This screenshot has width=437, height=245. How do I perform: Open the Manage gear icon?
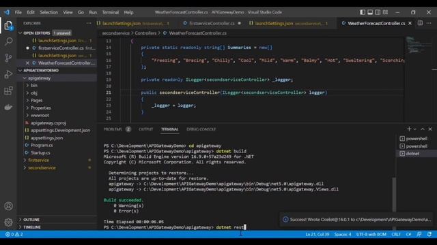pos(8,223)
